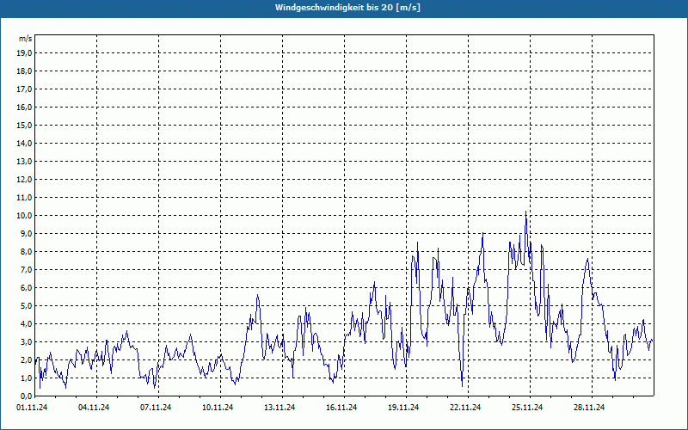The width and height of the screenshot is (688, 430).
Task: Click the 14,0 y-axis value
Action: (x=24, y=143)
